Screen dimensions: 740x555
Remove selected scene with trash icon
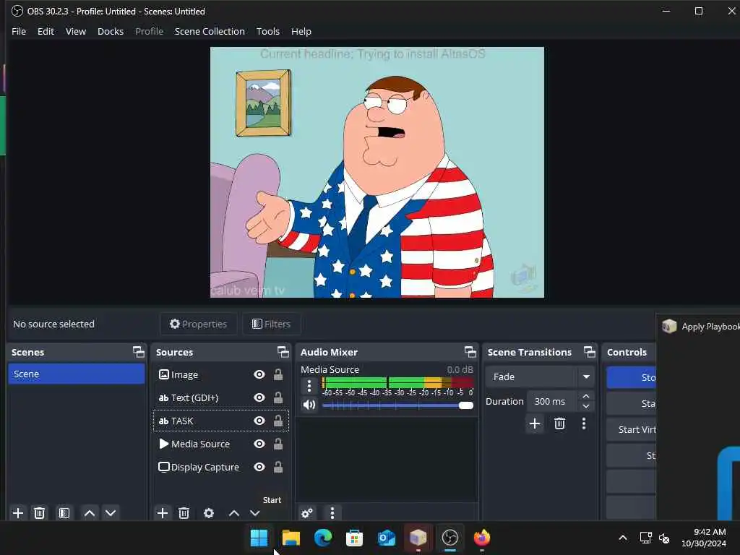40,513
